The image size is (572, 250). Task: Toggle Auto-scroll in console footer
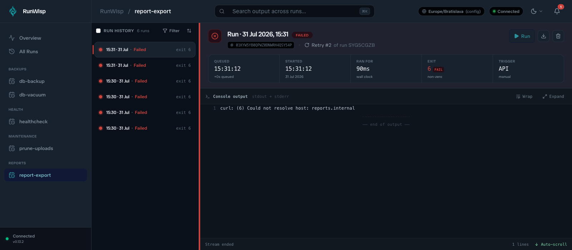tap(551, 244)
